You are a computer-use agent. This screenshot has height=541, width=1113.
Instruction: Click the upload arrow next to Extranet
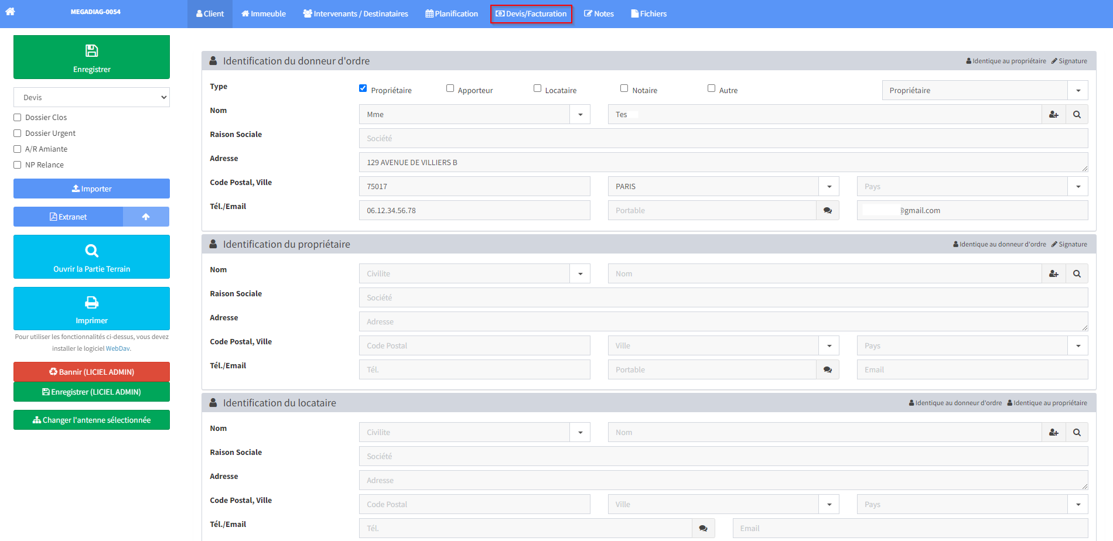pyautogui.click(x=146, y=217)
